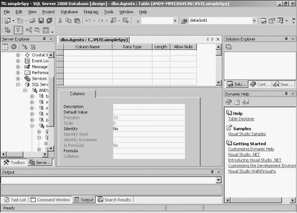Click the Formula property value field
Viewport: 297px width, 213px height.
pos(149,151)
